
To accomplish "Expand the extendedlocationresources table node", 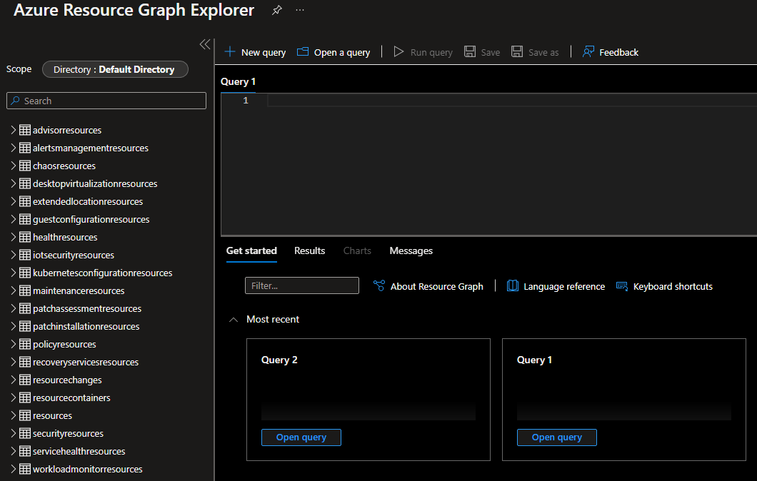I will click(x=14, y=201).
